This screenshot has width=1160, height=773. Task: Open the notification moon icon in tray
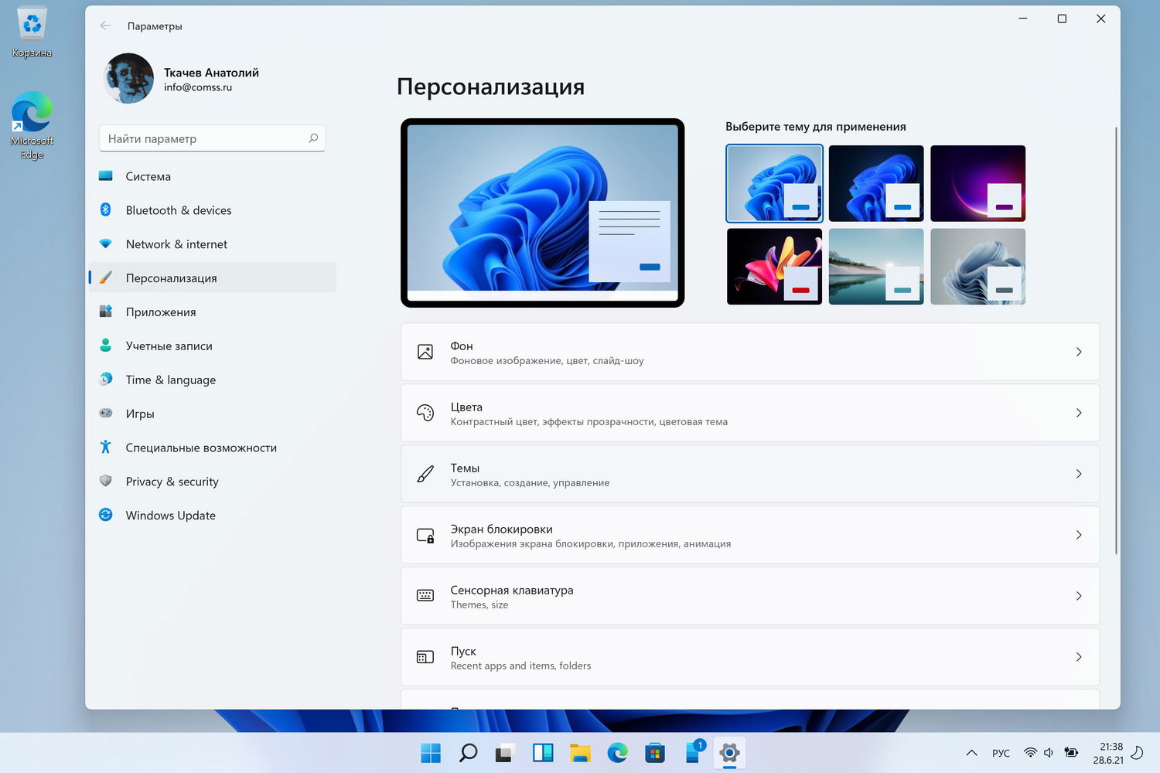(x=1138, y=753)
